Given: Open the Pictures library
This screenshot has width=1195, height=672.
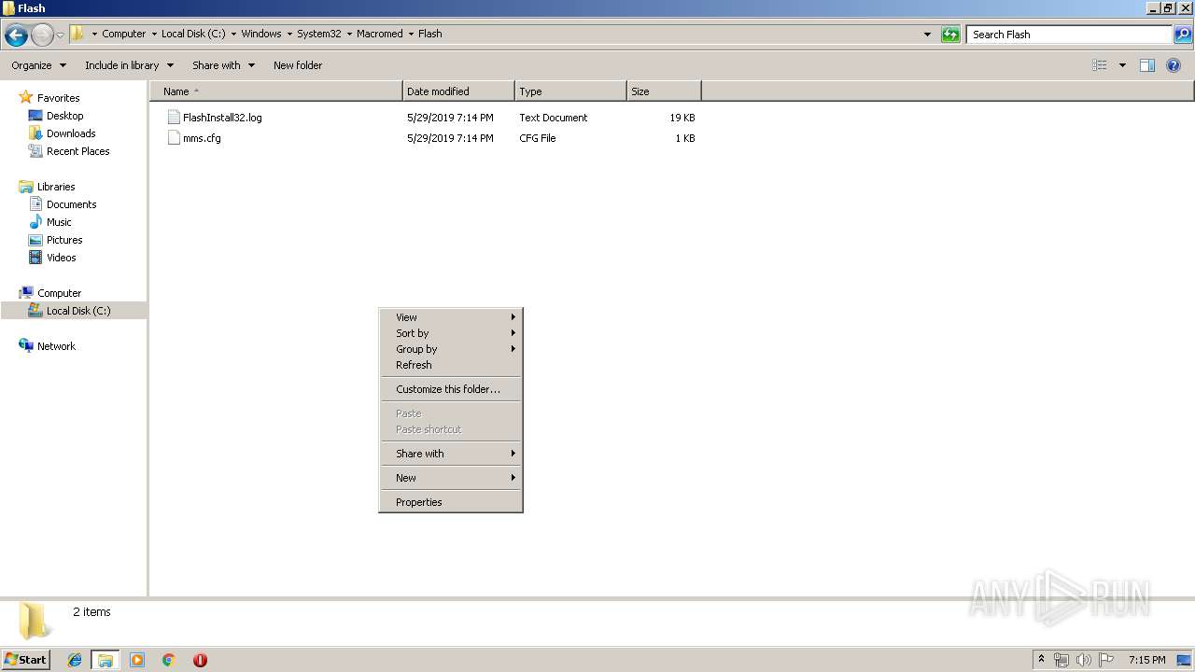Looking at the screenshot, I should (64, 240).
